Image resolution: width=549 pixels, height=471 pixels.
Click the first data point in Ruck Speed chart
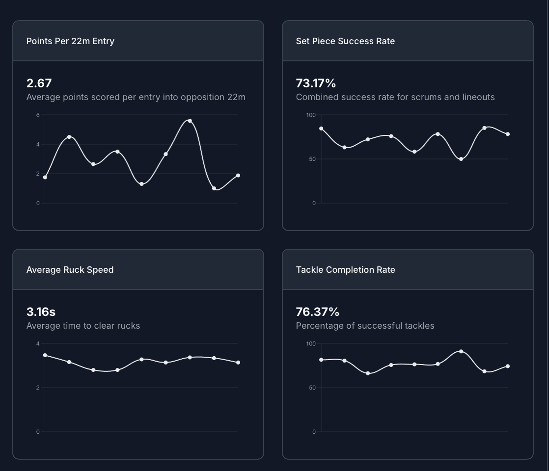click(x=45, y=355)
